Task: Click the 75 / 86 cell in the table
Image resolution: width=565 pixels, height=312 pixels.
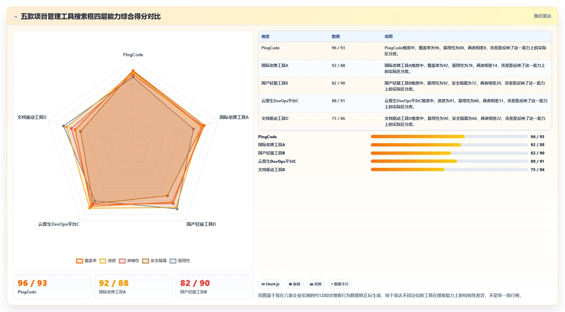Action: [x=338, y=119]
